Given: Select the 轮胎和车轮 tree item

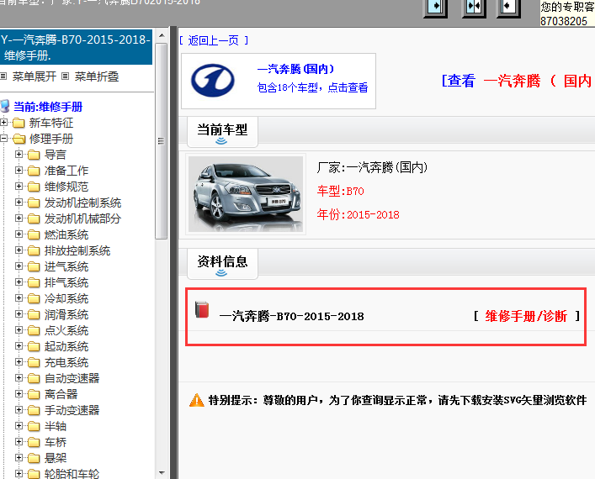Looking at the screenshot, I should click(x=72, y=474).
